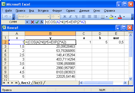The height and width of the screenshot is (93, 135).
Task: Expand standard toolbar options chevron
Action: coord(14,17)
